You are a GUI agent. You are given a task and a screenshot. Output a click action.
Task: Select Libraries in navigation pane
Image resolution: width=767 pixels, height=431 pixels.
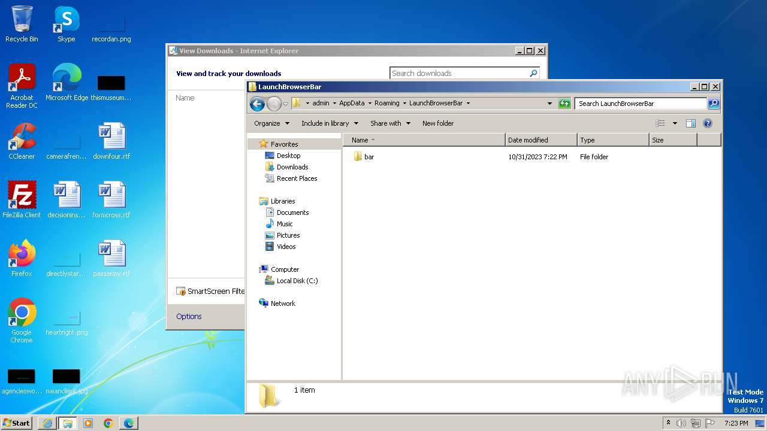click(282, 201)
